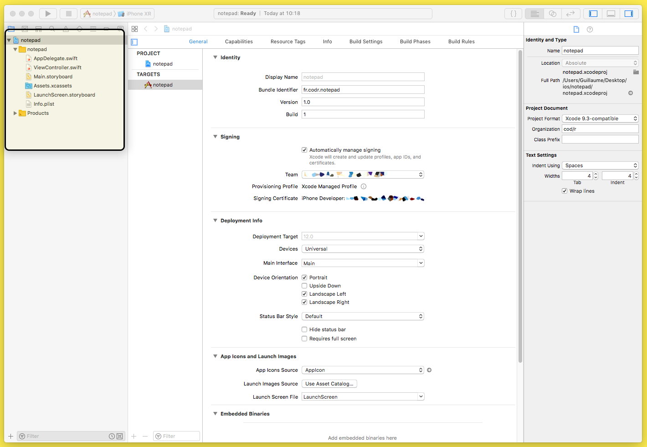
Task: Open the related items grid menu
Action: pyautogui.click(x=135, y=29)
